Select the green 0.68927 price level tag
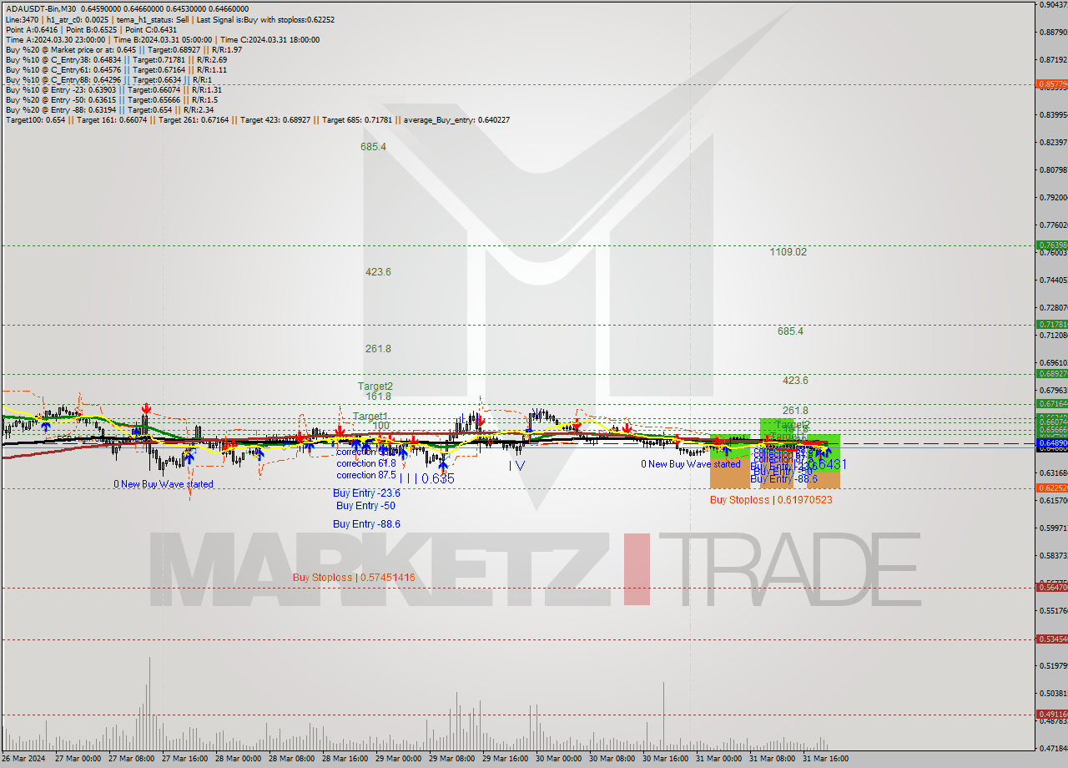 tap(1051, 374)
